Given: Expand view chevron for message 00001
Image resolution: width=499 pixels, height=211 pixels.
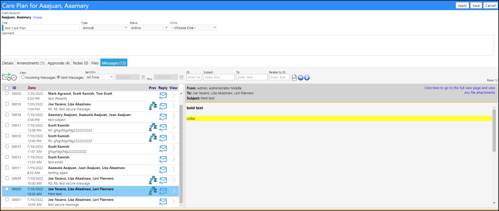Looking at the screenshot, I should tap(174, 202).
